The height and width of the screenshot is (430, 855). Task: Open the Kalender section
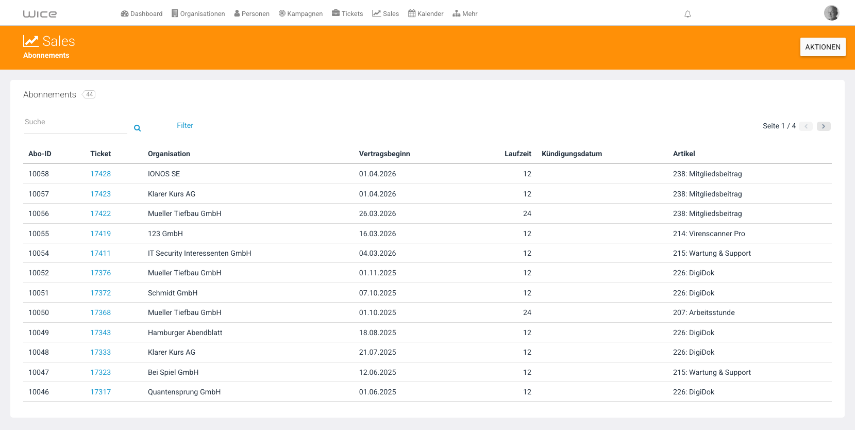click(426, 14)
